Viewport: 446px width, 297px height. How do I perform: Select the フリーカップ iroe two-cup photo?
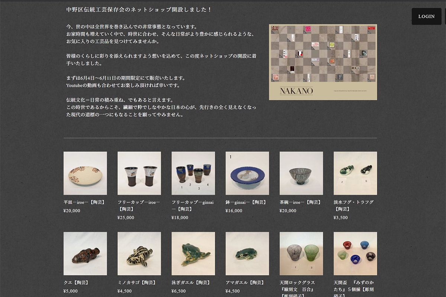point(139,173)
